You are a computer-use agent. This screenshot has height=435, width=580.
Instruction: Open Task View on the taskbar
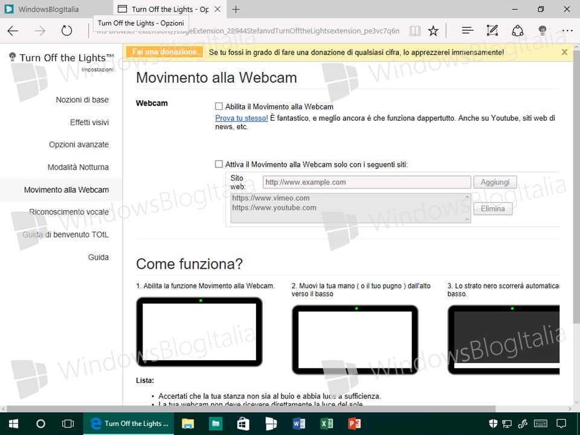point(68,424)
